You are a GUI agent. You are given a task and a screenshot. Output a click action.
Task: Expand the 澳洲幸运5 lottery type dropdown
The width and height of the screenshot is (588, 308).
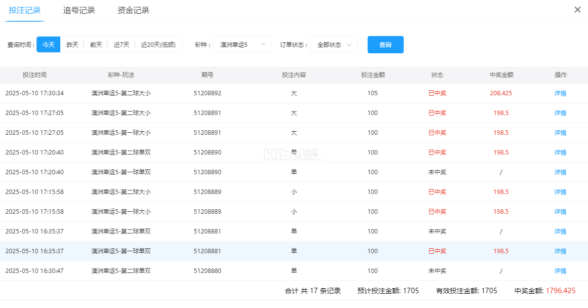242,44
